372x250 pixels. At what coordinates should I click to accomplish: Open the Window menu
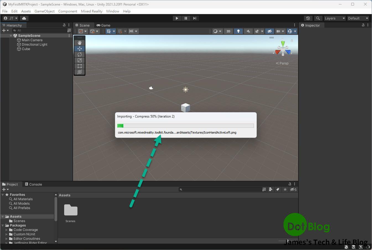(x=113, y=11)
